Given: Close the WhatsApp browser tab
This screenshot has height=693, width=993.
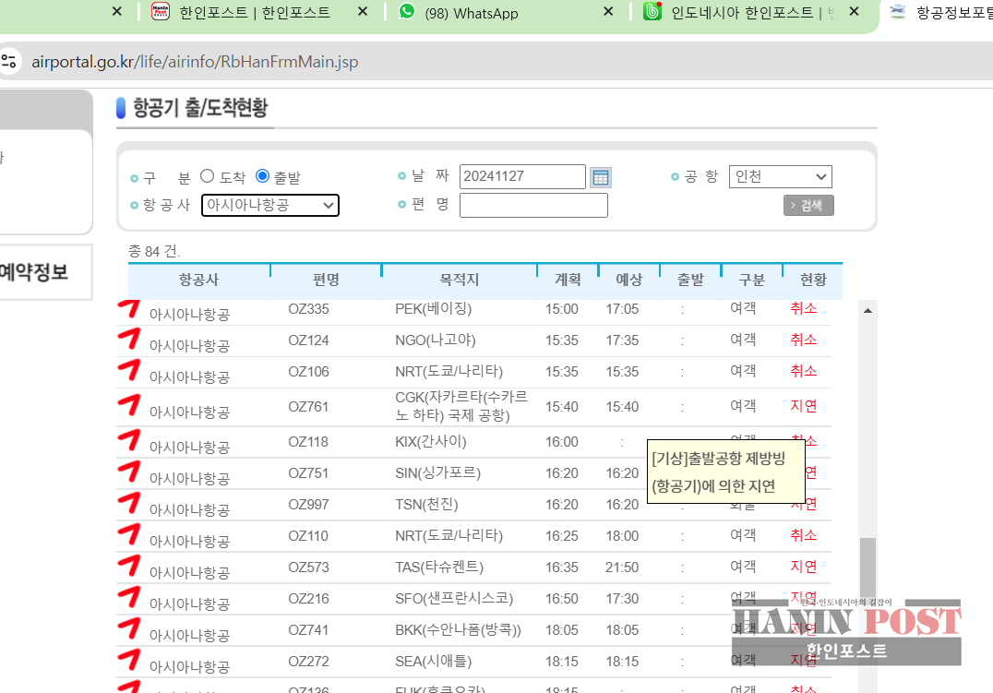Looking at the screenshot, I should pos(608,12).
